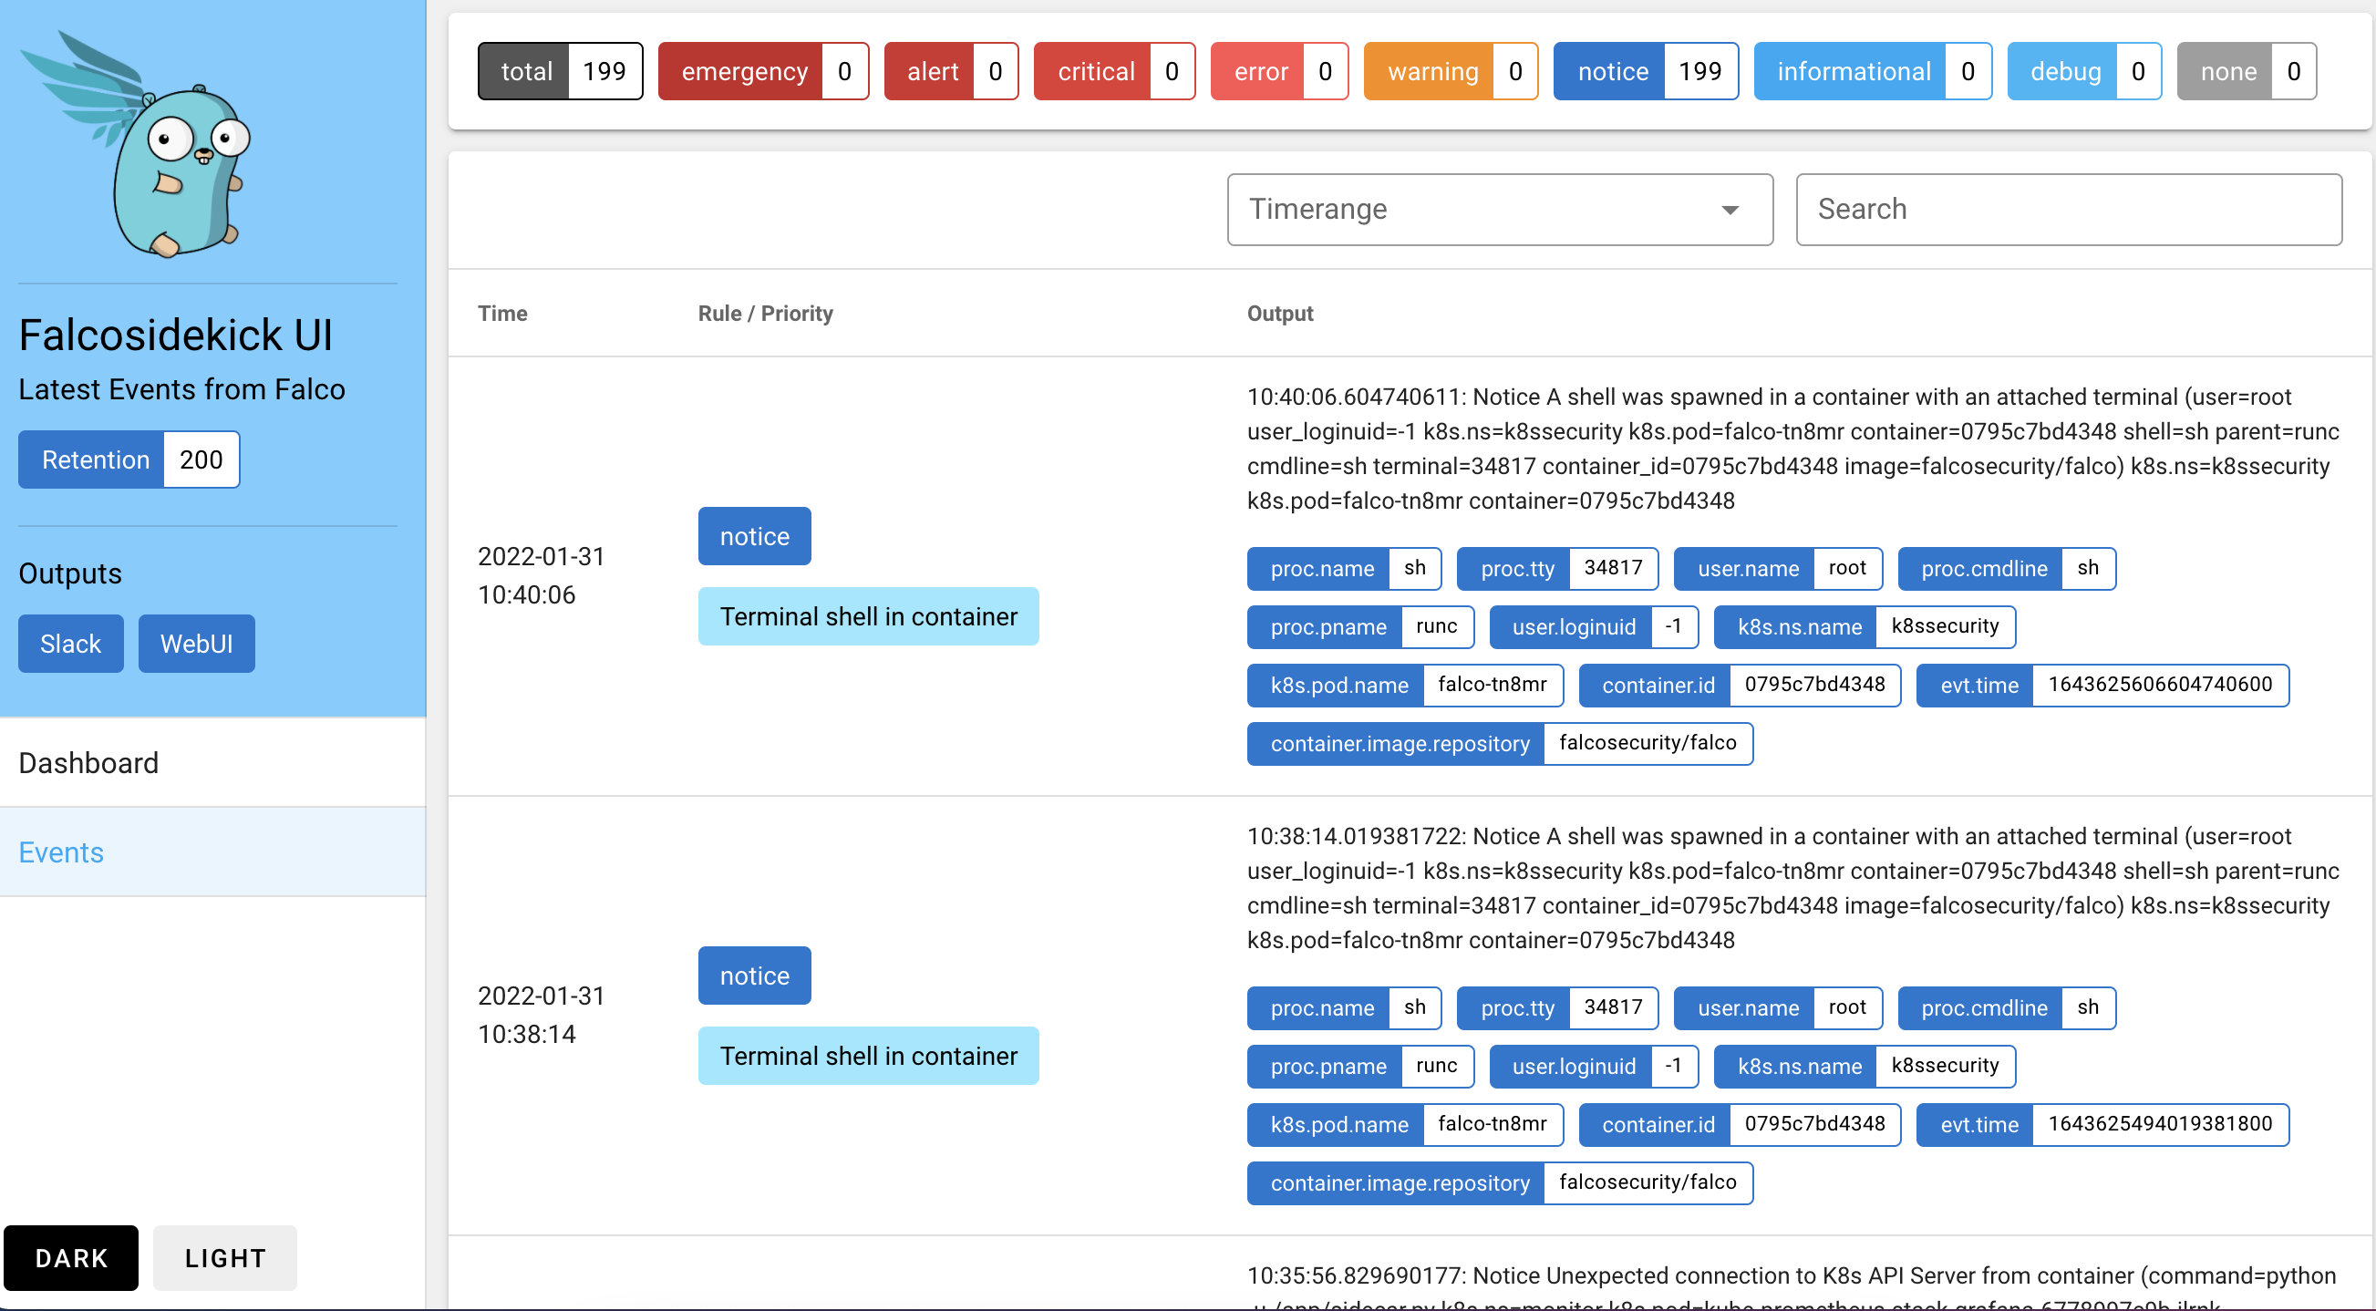Click the critical priority filter chip
The image size is (2376, 1311).
click(x=1114, y=71)
